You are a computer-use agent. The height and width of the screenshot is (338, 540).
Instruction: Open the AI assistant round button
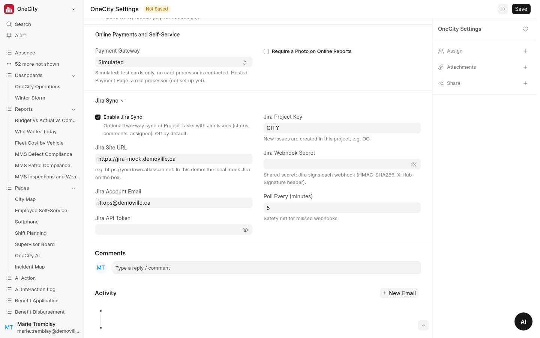click(523, 321)
